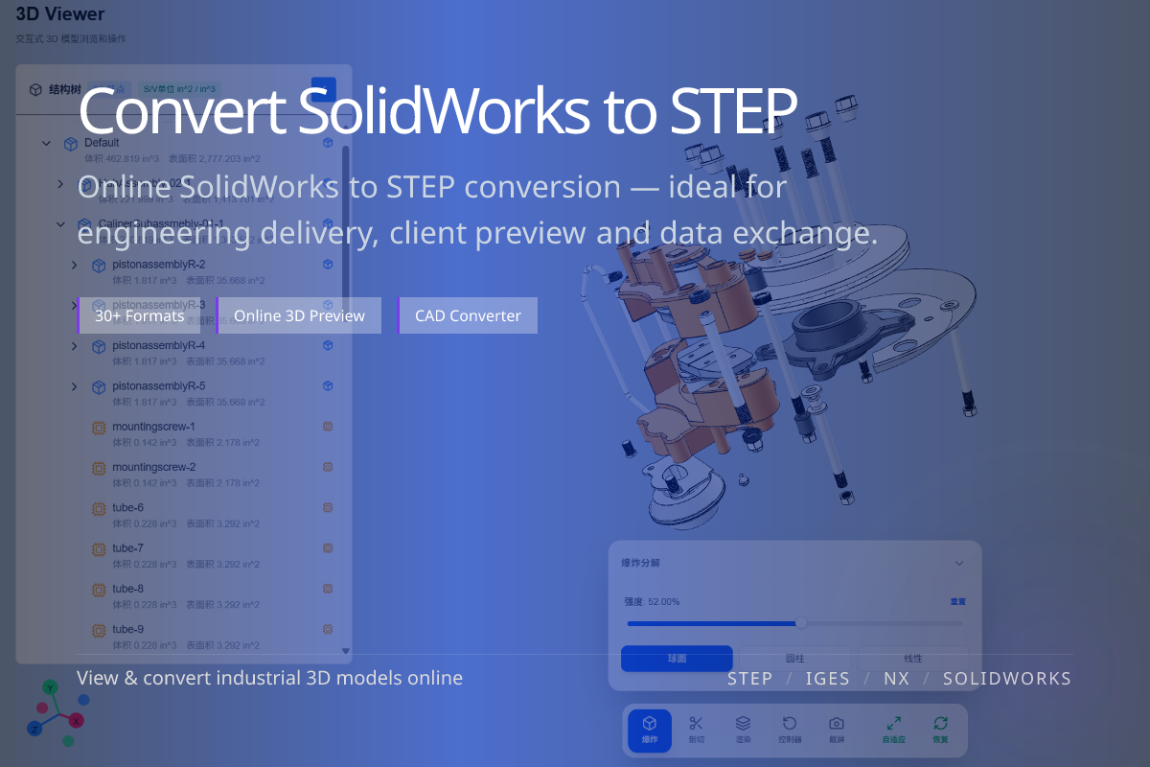The height and width of the screenshot is (767, 1150).
Task: Click the "3D Viewer" page title
Action: point(60,14)
